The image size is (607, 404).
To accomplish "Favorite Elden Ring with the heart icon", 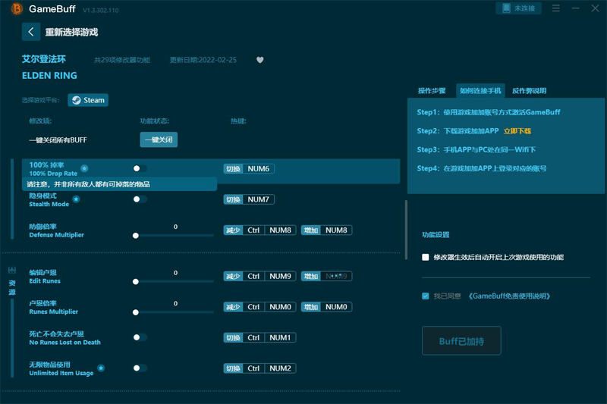I will tap(260, 60).
